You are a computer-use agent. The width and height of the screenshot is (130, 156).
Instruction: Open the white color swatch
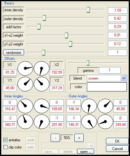click(x=107, y=87)
